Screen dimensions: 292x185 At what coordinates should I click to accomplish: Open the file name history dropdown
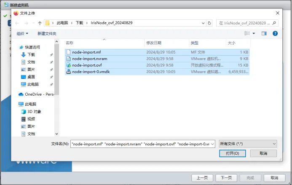pos(212,144)
